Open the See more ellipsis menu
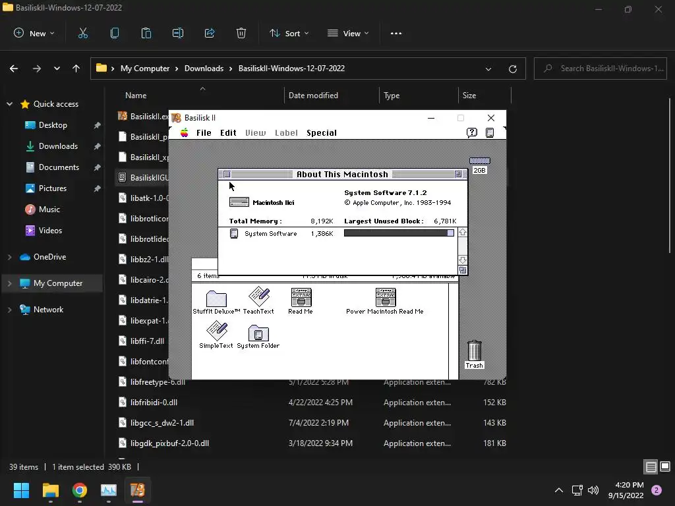This screenshot has width=675, height=506. tap(396, 33)
